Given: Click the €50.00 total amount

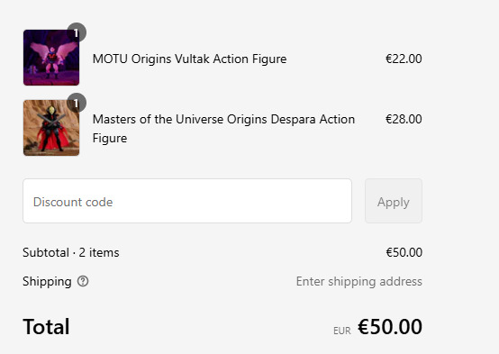Looking at the screenshot, I should (390, 327).
